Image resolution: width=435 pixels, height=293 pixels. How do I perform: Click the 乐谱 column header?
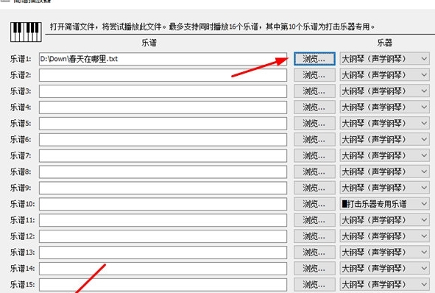pos(149,43)
